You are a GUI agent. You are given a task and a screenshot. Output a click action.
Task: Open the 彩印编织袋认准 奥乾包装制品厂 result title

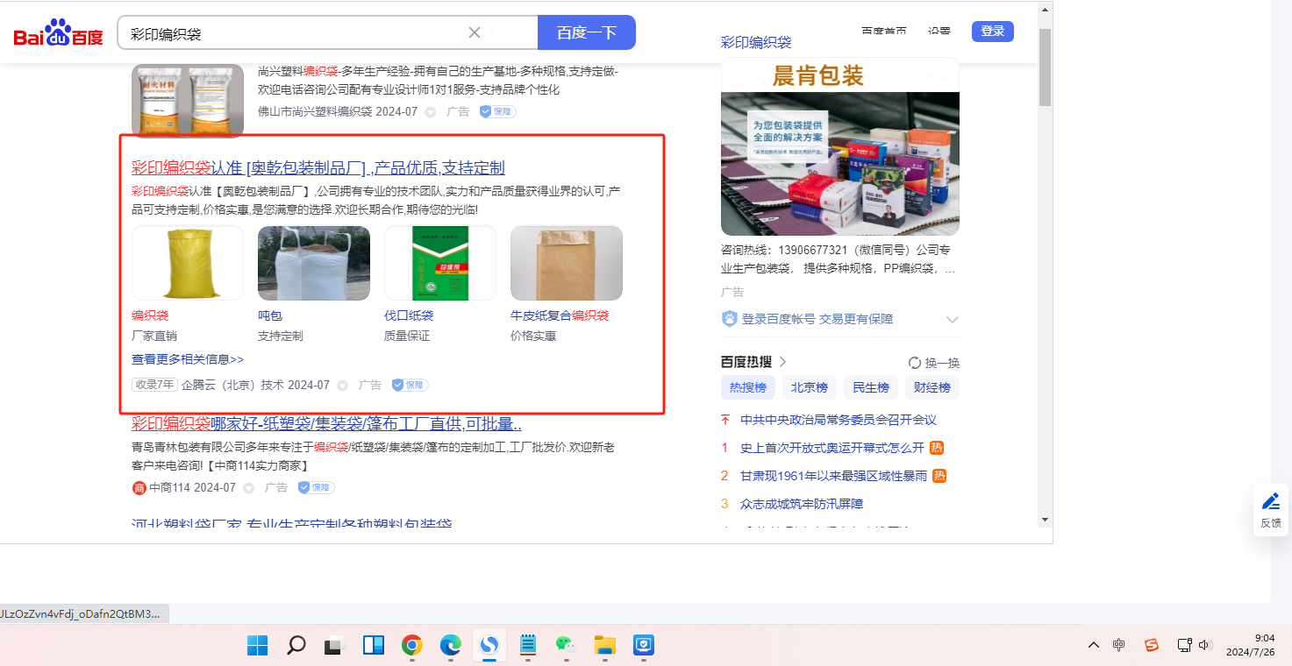318,168
